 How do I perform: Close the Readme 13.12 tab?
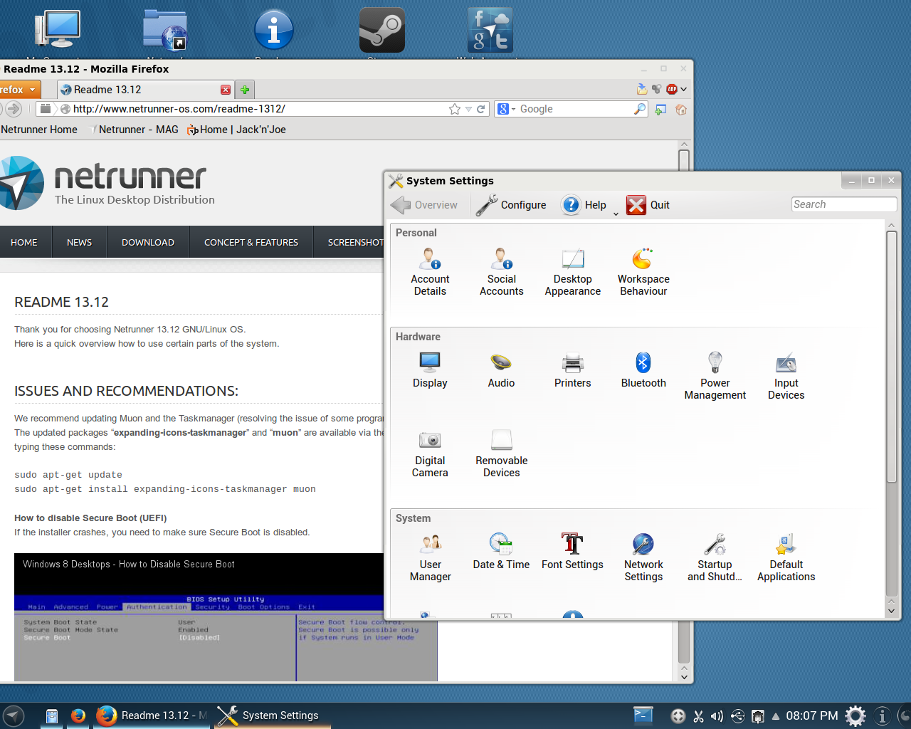tap(226, 90)
